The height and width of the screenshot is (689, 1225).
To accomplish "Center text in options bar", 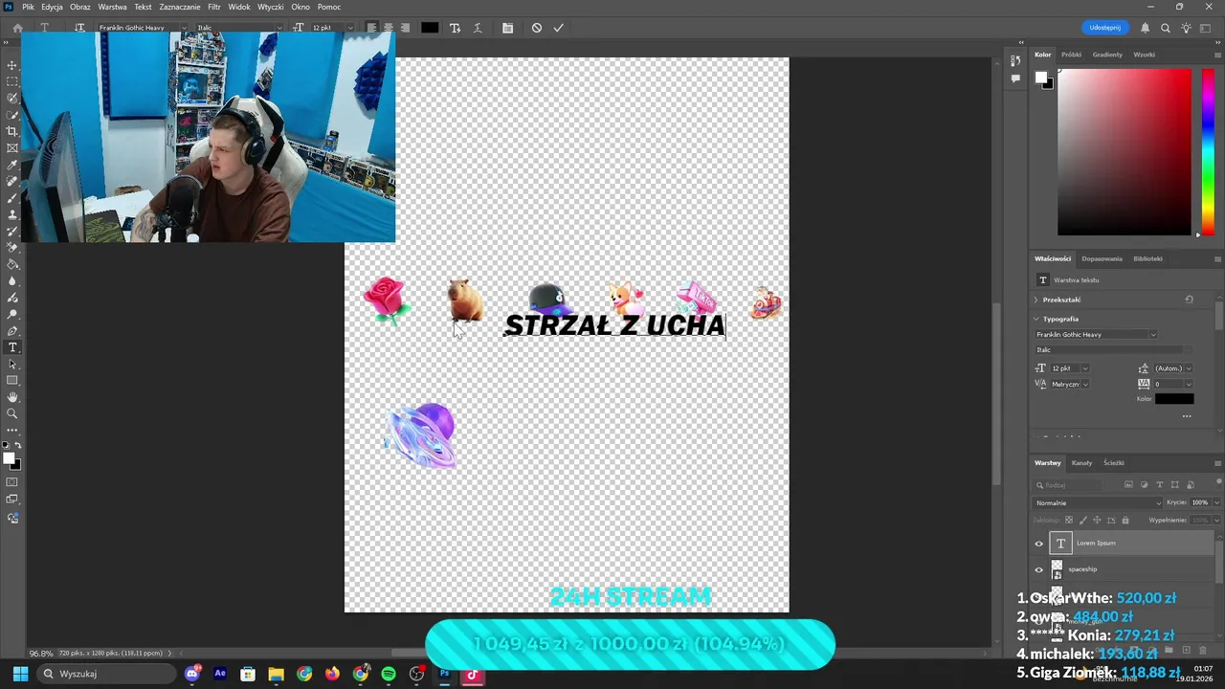I will tap(388, 28).
